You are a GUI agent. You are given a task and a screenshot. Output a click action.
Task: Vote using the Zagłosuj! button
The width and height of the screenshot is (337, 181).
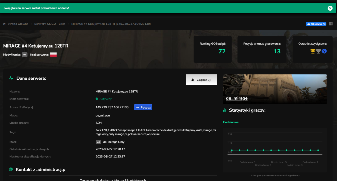pos(202,80)
